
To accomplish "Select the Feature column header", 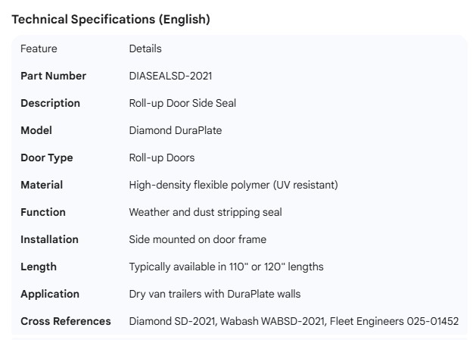I will (x=39, y=48).
